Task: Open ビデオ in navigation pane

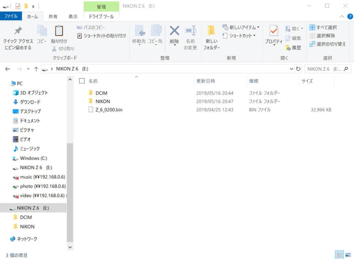Action: (x=22, y=139)
